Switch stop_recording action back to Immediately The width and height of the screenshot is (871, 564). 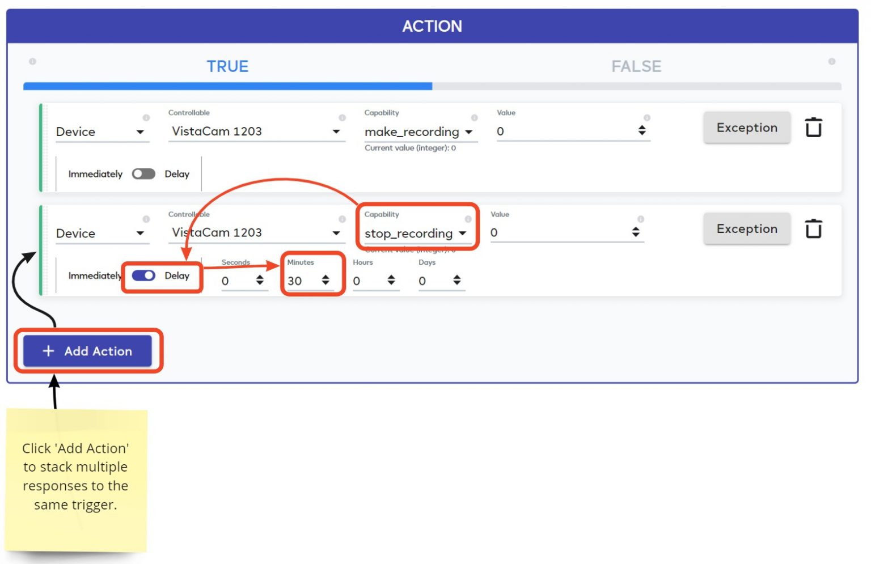pyautogui.click(x=143, y=275)
